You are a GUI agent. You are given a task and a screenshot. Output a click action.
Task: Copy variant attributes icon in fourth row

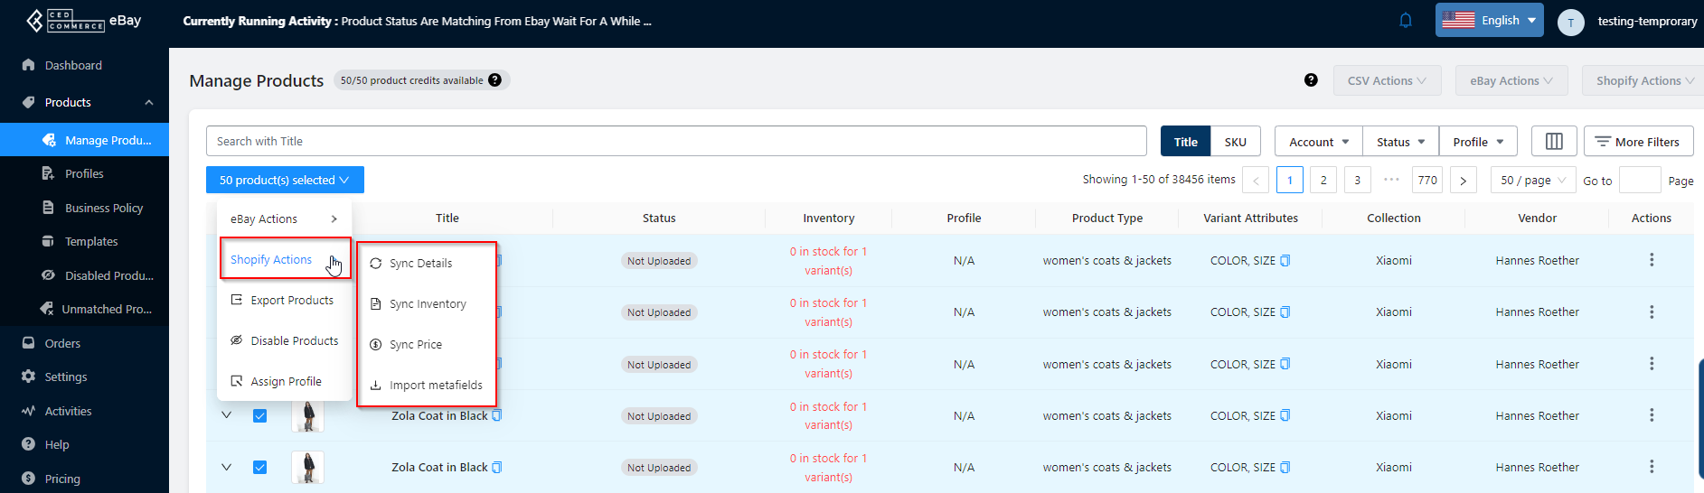pyautogui.click(x=1285, y=416)
